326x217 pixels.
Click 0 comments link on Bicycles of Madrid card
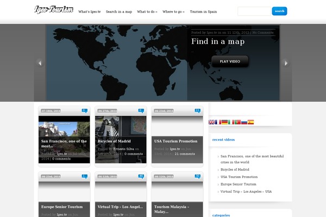(x=134, y=154)
